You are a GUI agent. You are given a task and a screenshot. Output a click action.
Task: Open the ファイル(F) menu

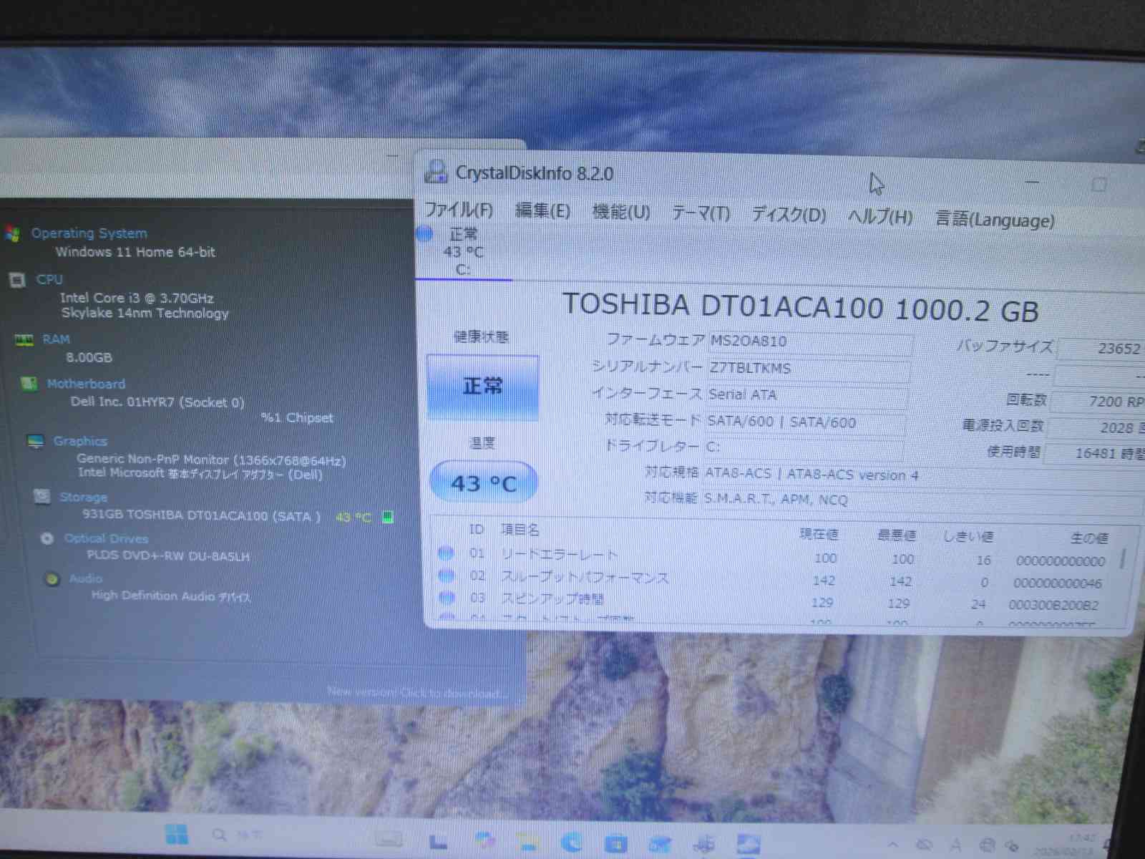459,210
